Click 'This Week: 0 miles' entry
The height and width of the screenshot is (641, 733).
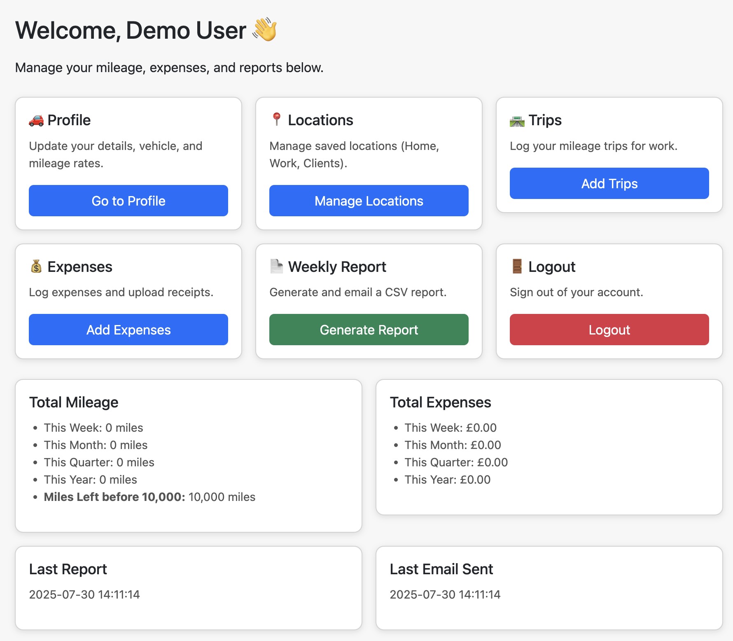[x=93, y=428]
